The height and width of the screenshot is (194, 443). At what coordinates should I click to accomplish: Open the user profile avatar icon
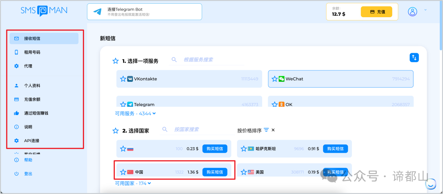coord(412,11)
